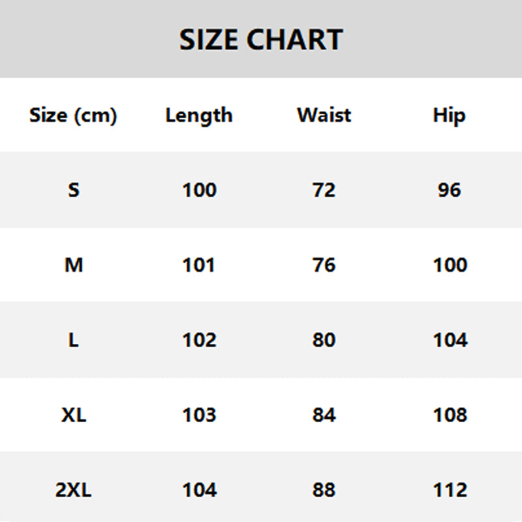The width and height of the screenshot is (522, 522).
Task: Click the Waist column header
Action: click(324, 115)
